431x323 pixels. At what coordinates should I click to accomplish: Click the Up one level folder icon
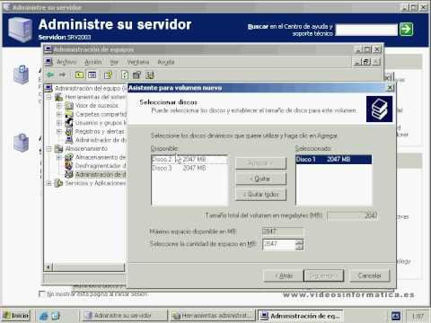pos(79,74)
